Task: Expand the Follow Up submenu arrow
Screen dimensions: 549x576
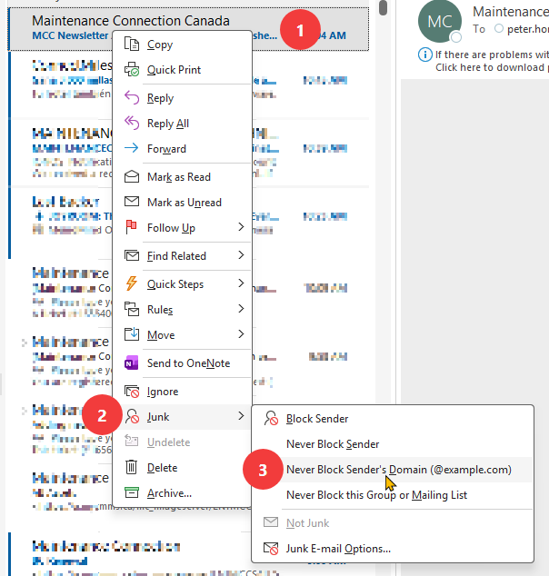Action: point(241,227)
